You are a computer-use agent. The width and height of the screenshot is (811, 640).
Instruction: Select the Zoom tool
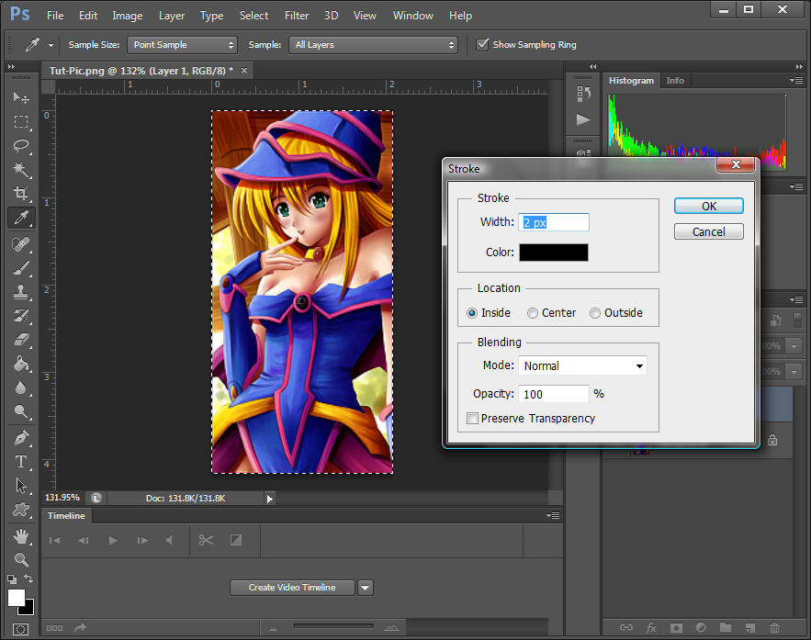click(x=21, y=560)
